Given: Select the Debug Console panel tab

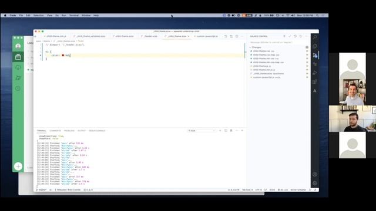Looking at the screenshot, I should (x=97, y=131).
